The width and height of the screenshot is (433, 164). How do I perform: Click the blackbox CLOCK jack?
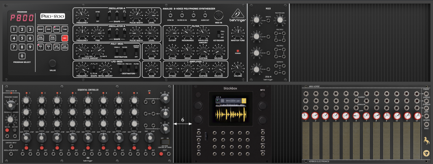[199, 140]
